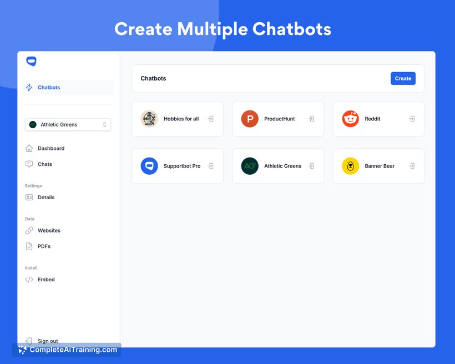
Task: Open Embed under Install
Action: click(x=46, y=280)
